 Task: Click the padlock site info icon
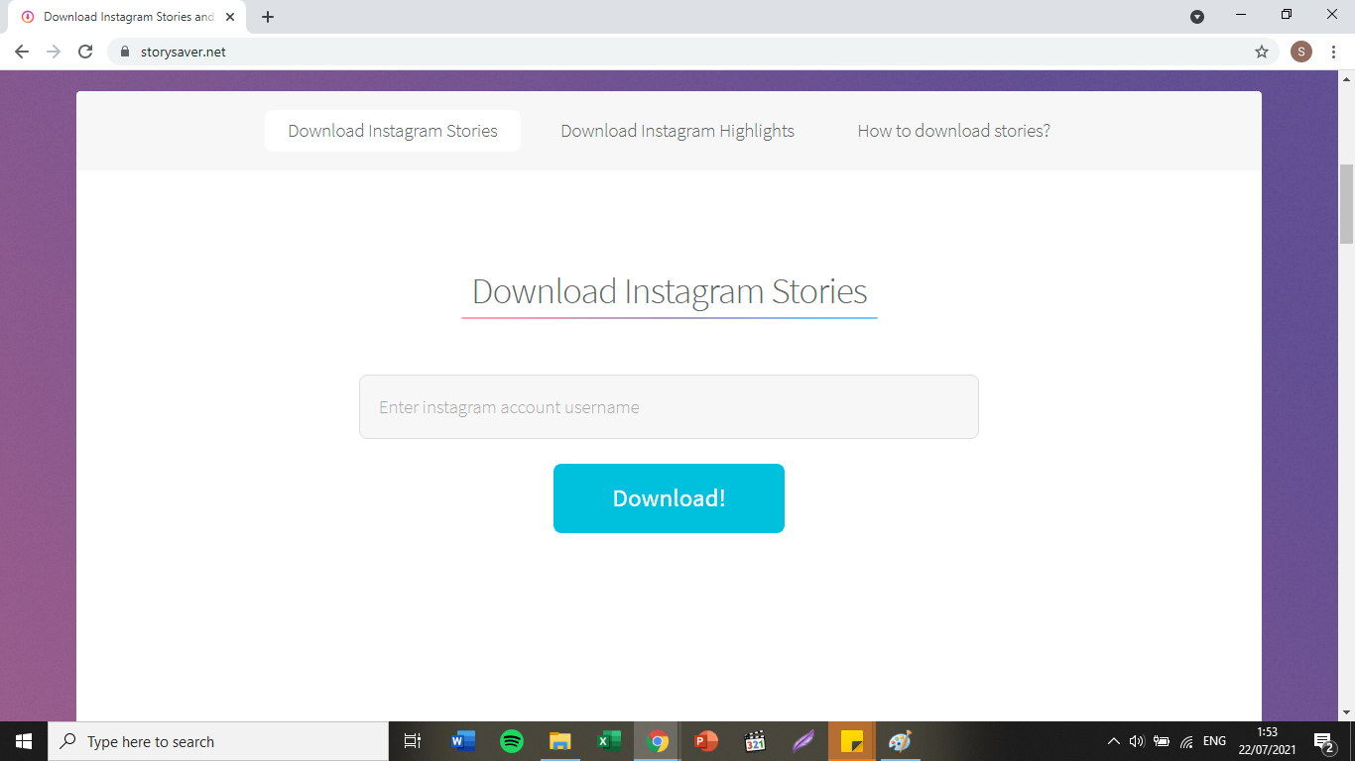(x=125, y=52)
